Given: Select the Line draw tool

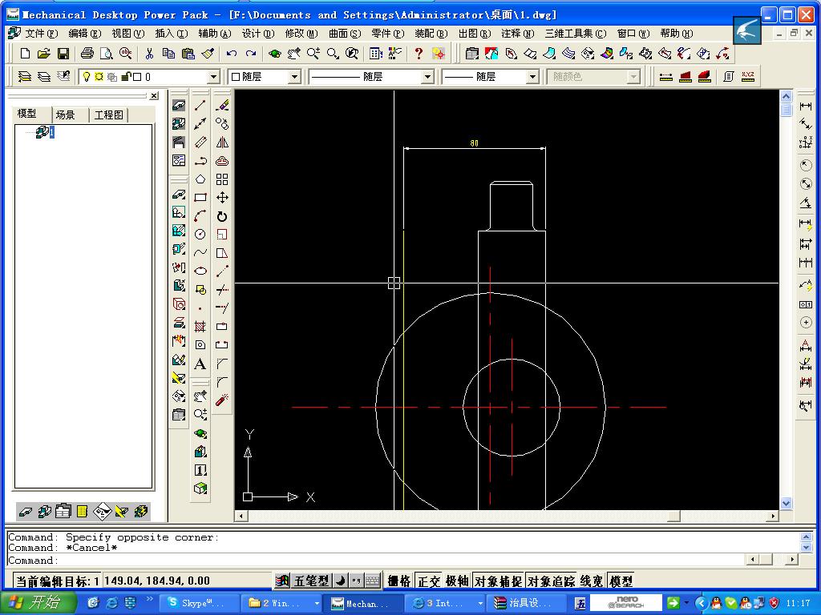Looking at the screenshot, I should click(x=200, y=105).
